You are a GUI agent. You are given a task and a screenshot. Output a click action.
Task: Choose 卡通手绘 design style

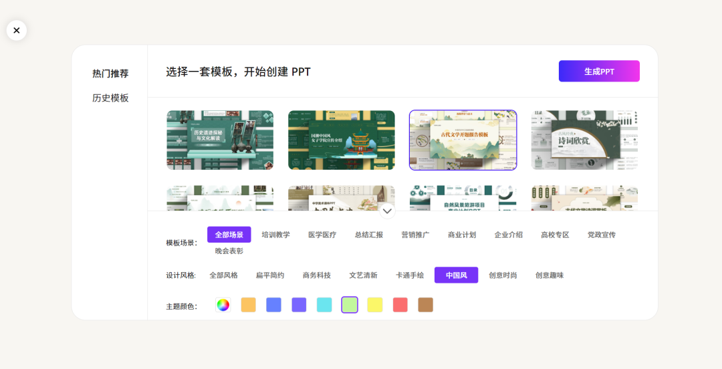pyautogui.click(x=410, y=275)
